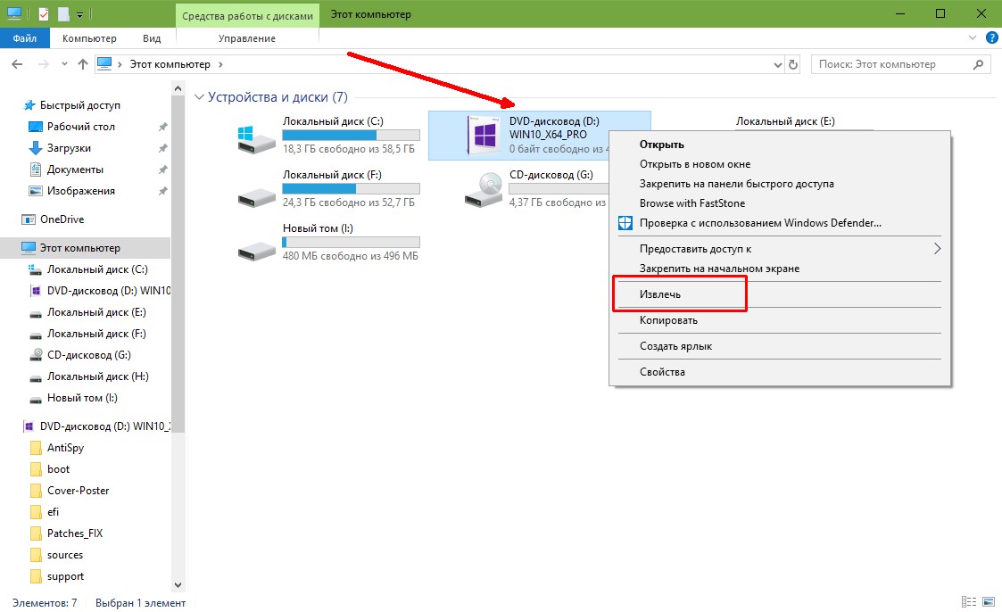Expand the address bar history dropdown
The width and height of the screenshot is (1002, 612).
click(x=776, y=64)
